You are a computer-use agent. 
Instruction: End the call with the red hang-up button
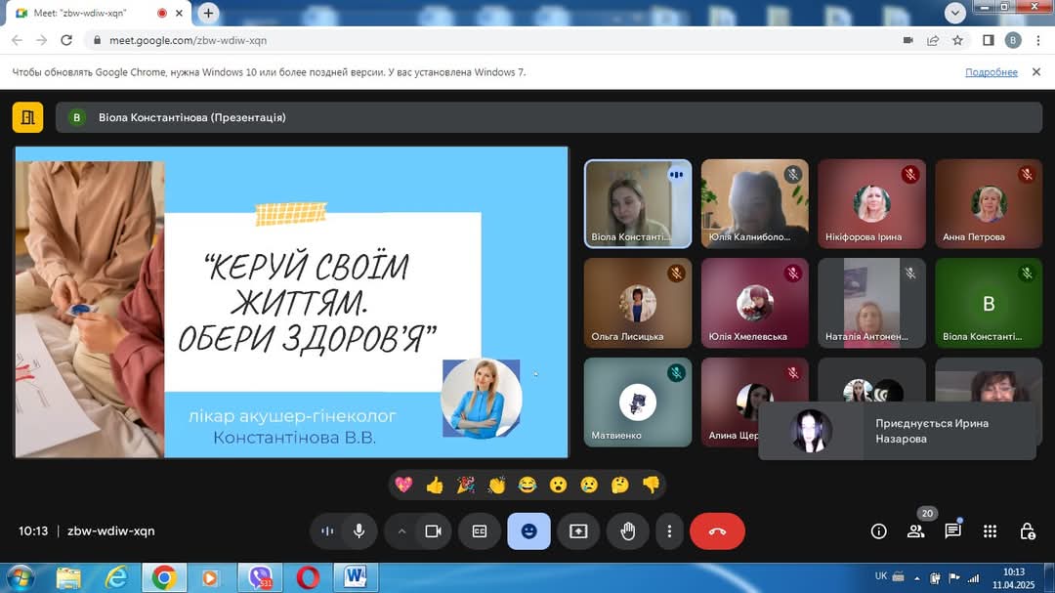coord(717,531)
